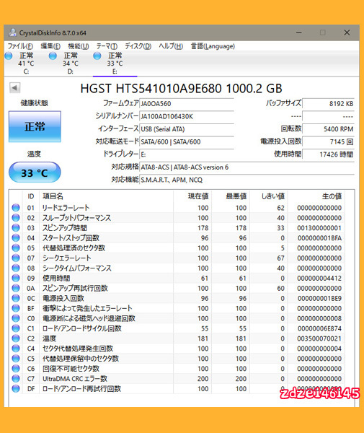The width and height of the screenshot is (364, 433).
Task: Click the buffer size value 8192 KB
Action: coord(328,103)
